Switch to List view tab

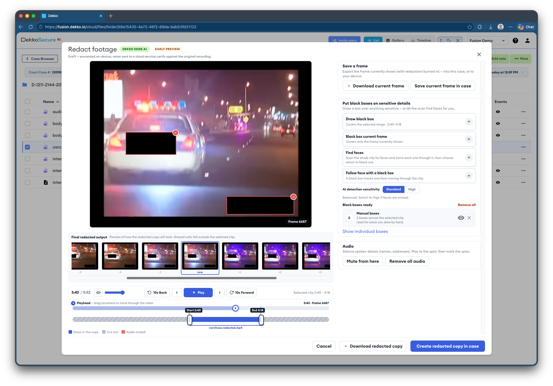click(x=373, y=40)
